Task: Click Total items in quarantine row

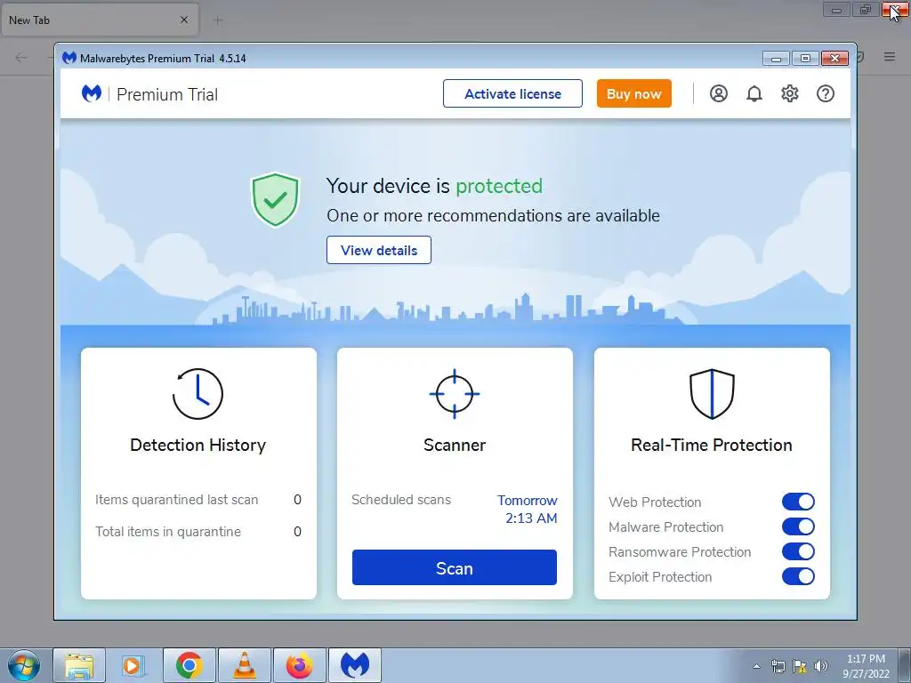Action: click(x=198, y=532)
